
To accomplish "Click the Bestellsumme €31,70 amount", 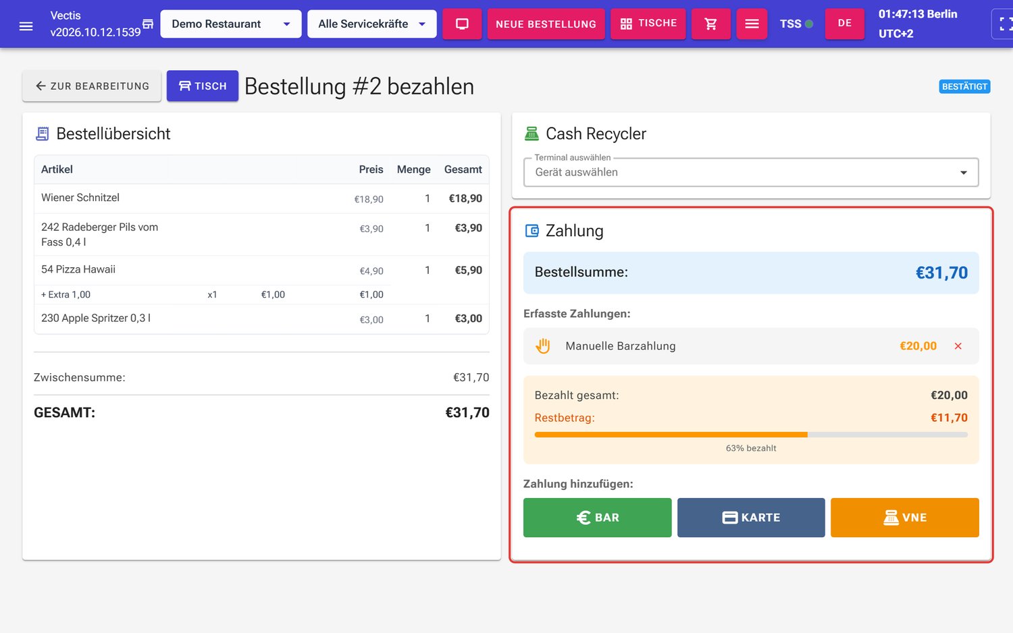I will pyautogui.click(x=941, y=273).
